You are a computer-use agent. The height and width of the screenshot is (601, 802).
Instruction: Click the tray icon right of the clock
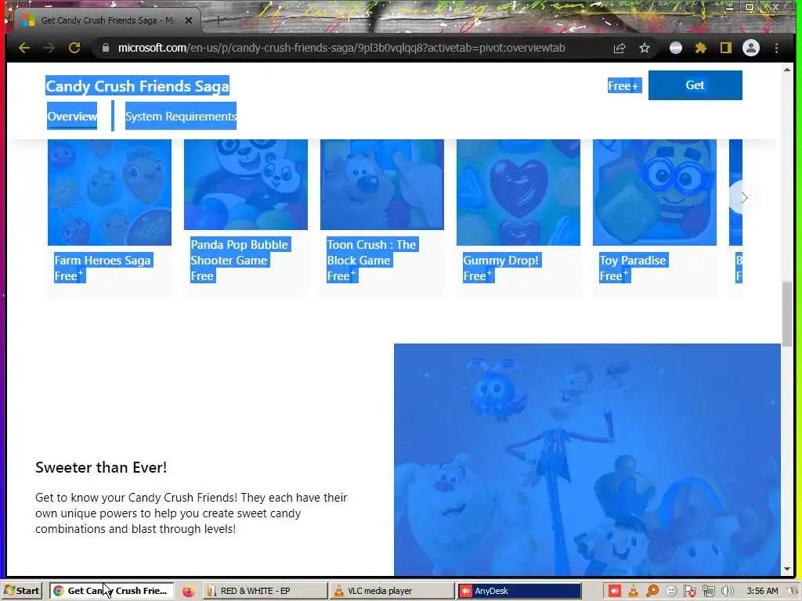coord(793,591)
